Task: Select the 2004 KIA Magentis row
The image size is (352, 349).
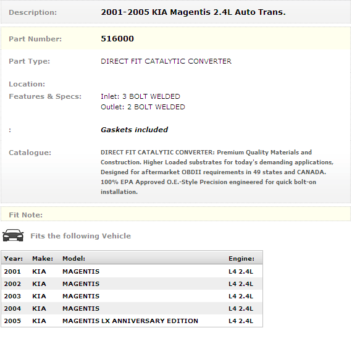Action: click(x=132, y=308)
